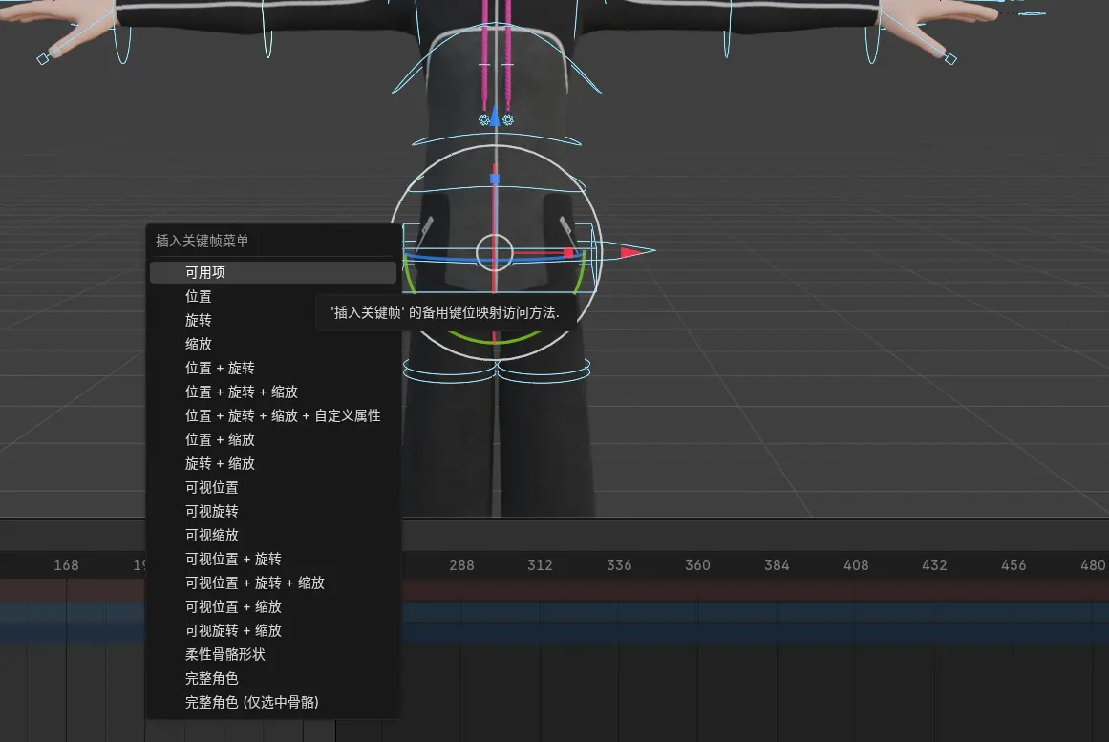1109x742 pixels.
Task: Go to frame 456 on the timeline
Action: coord(1014,565)
